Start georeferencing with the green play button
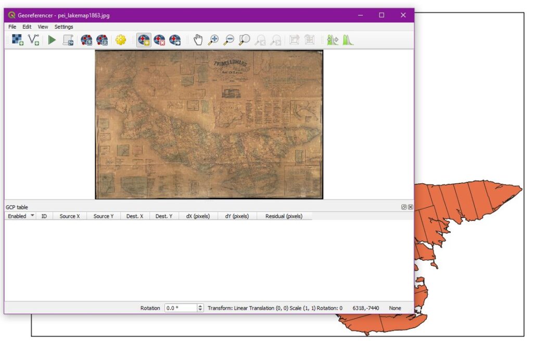The image size is (533, 347). tap(52, 40)
